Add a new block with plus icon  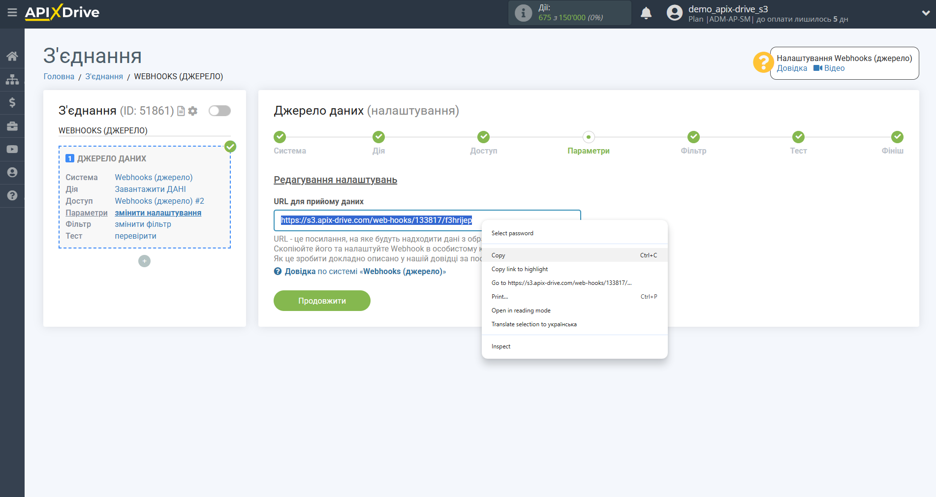tap(144, 261)
